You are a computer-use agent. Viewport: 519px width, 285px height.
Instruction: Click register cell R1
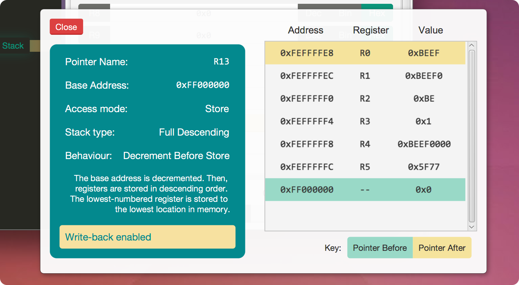[x=365, y=76]
